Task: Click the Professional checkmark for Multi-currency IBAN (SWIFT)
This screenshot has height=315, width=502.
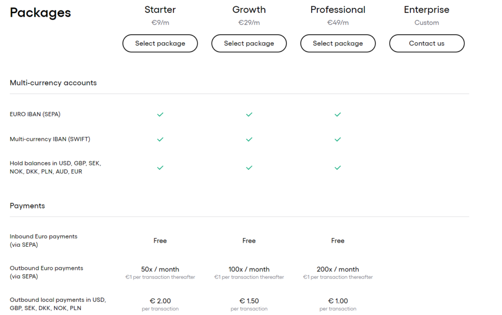Action: [x=338, y=139]
